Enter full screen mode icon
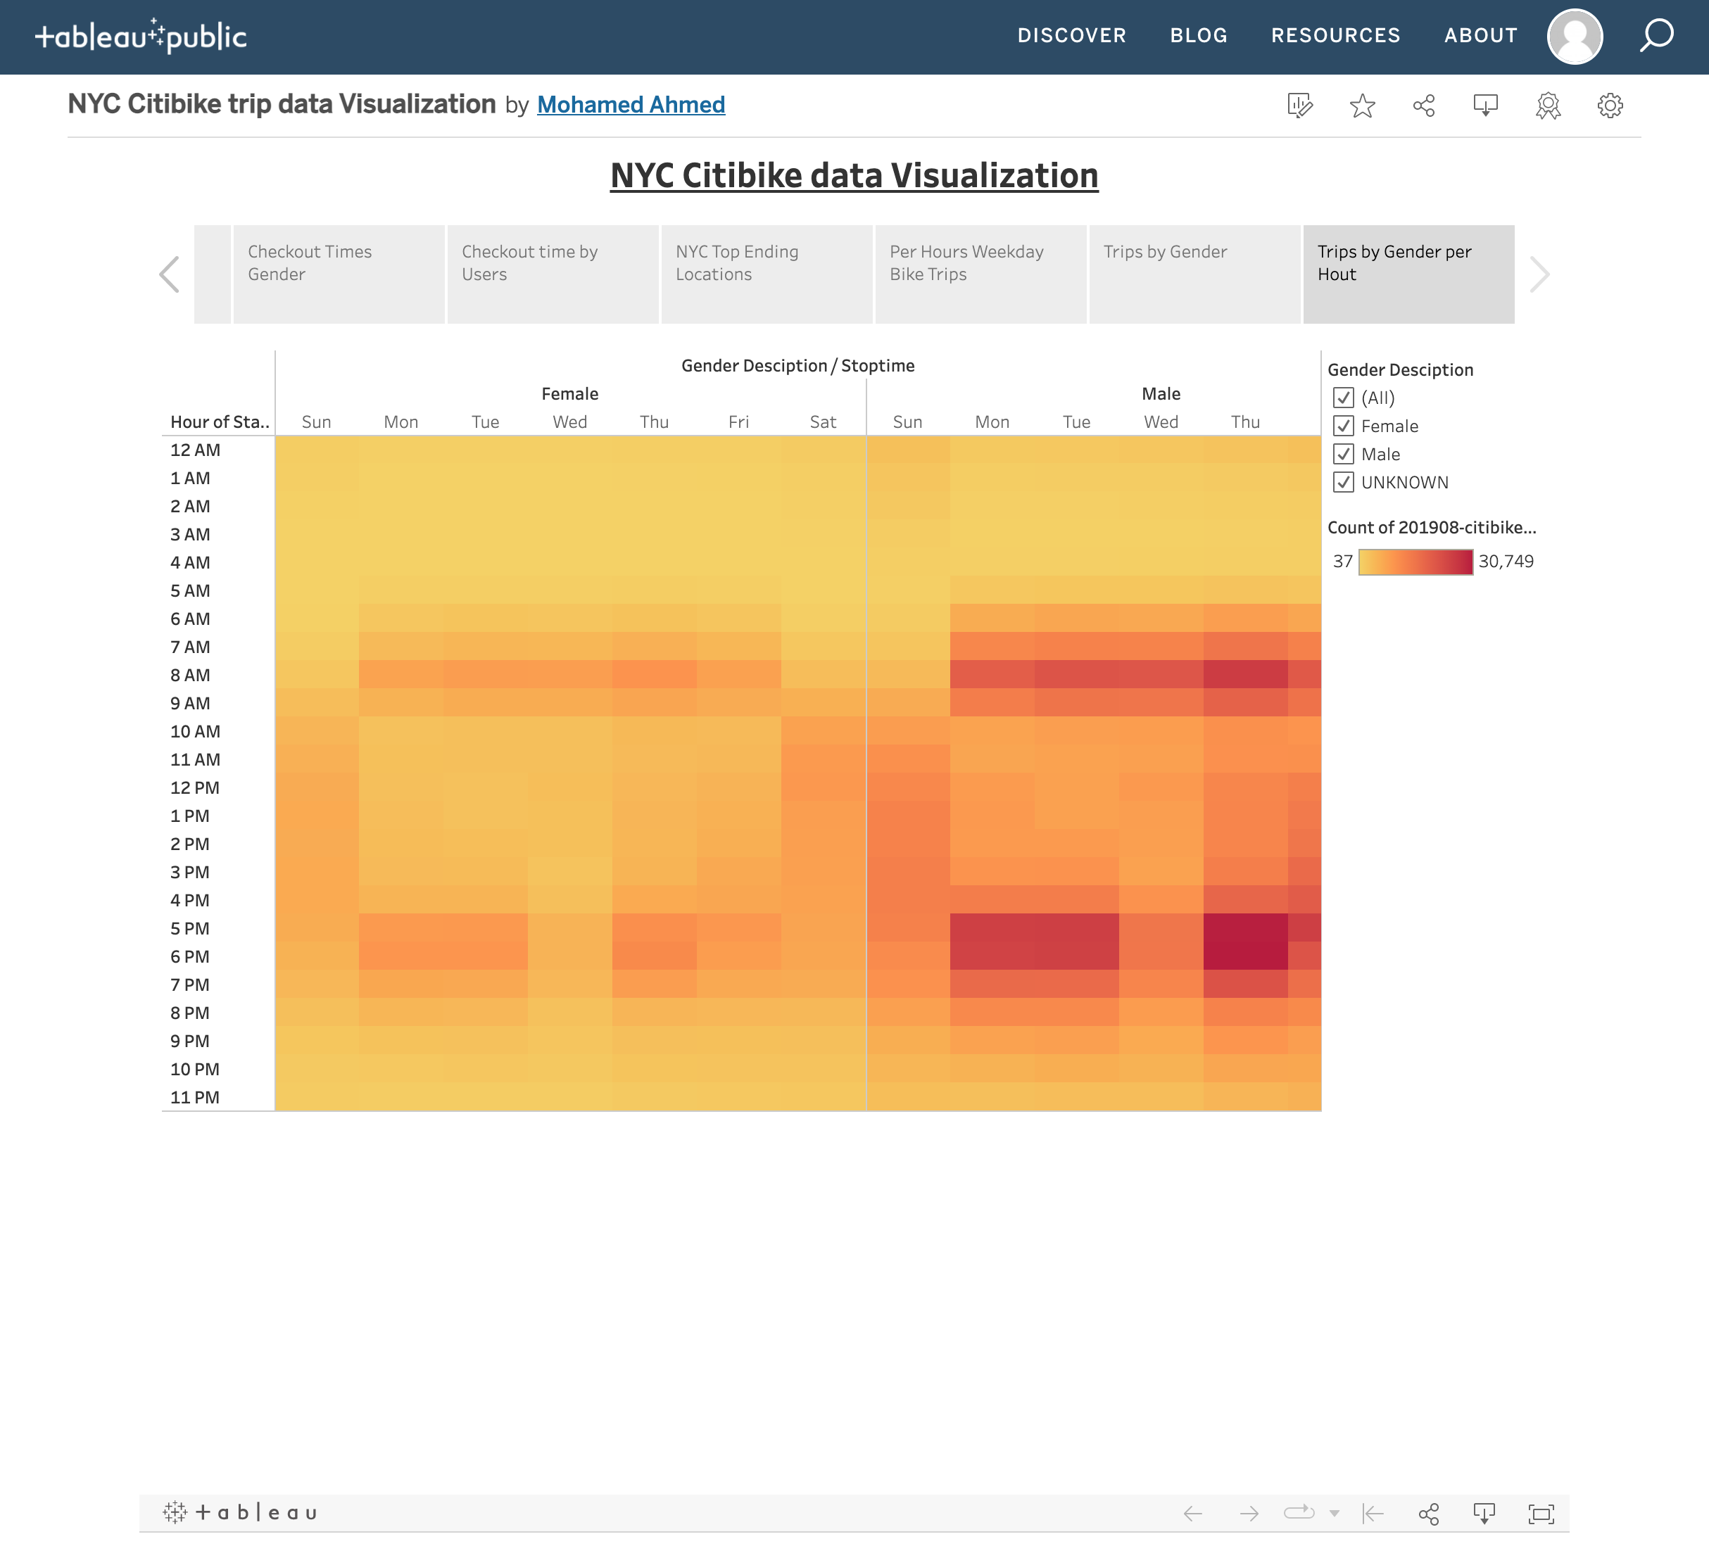Viewport: 1709px width, 1558px height. coord(1541,1513)
